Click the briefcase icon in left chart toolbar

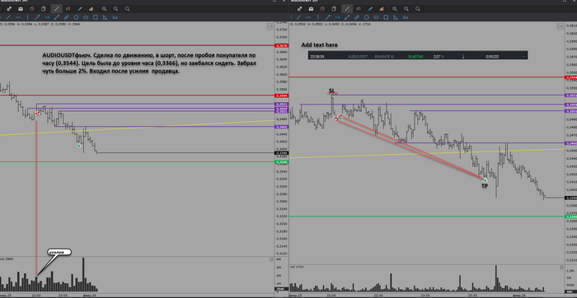coord(21,8)
